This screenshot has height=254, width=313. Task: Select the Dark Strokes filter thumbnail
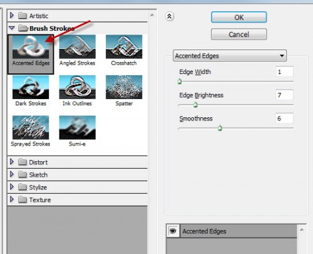[x=31, y=87]
